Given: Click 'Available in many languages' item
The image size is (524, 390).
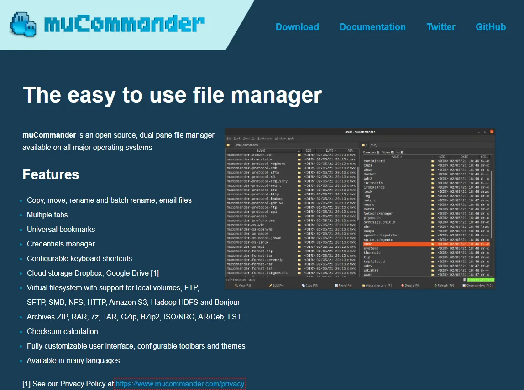Looking at the screenshot, I should pos(73,361).
